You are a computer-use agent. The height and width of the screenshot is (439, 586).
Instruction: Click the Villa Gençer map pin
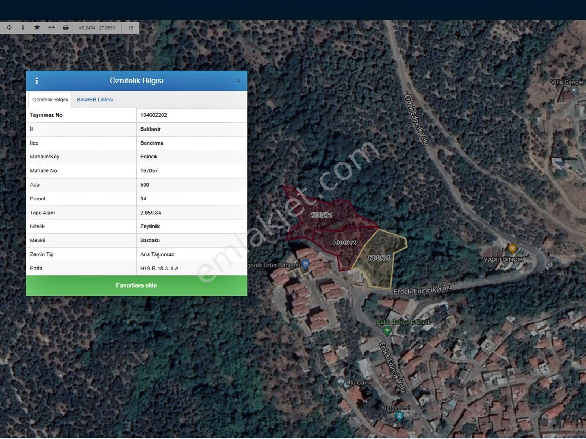click(x=574, y=90)
